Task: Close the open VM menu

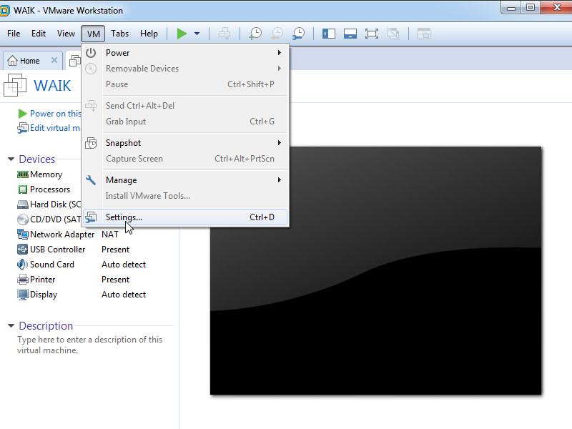Action: coord(93,34)
